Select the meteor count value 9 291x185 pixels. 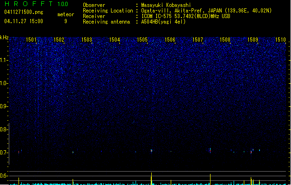coord(66,21)
